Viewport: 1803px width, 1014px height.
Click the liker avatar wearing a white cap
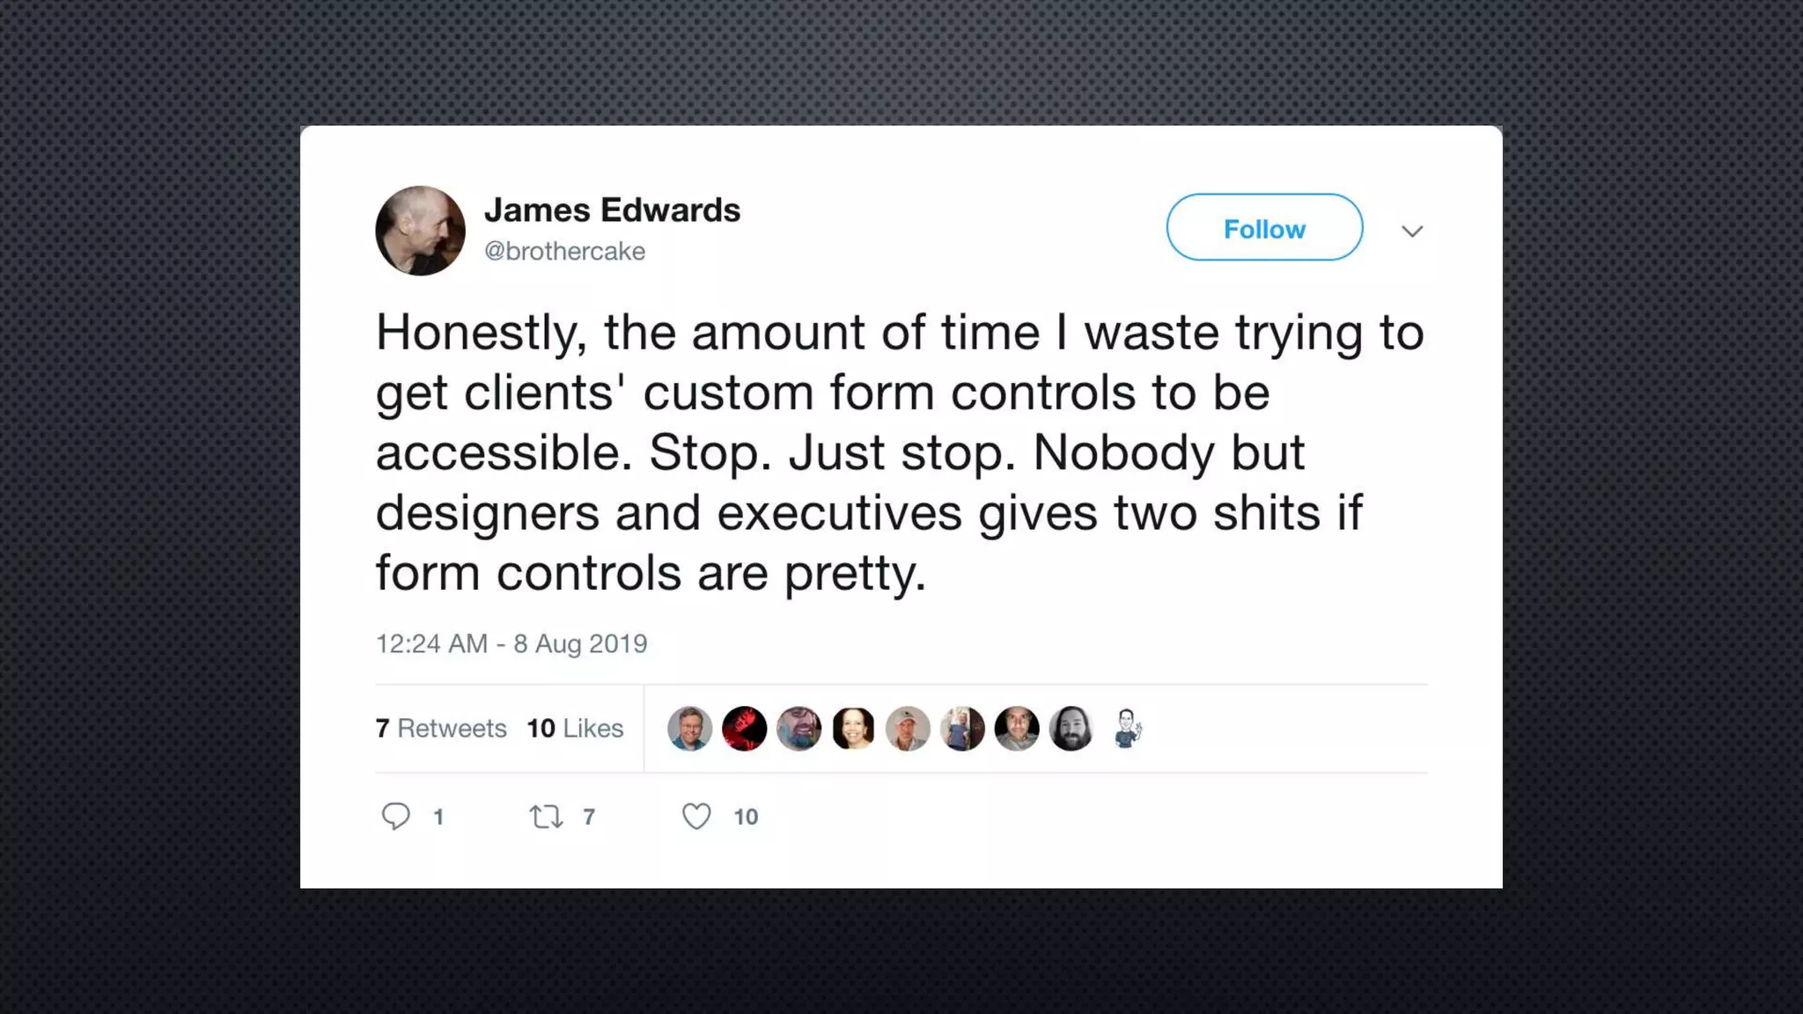pos(908,729)
